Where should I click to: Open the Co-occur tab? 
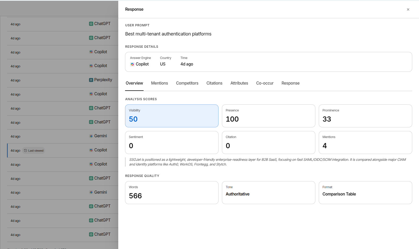click(265, 83)
